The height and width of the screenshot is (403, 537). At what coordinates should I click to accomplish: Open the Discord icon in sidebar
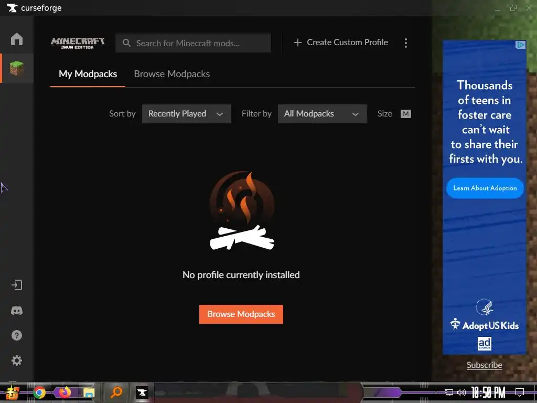pyautogui.click(x=16, y=311)
